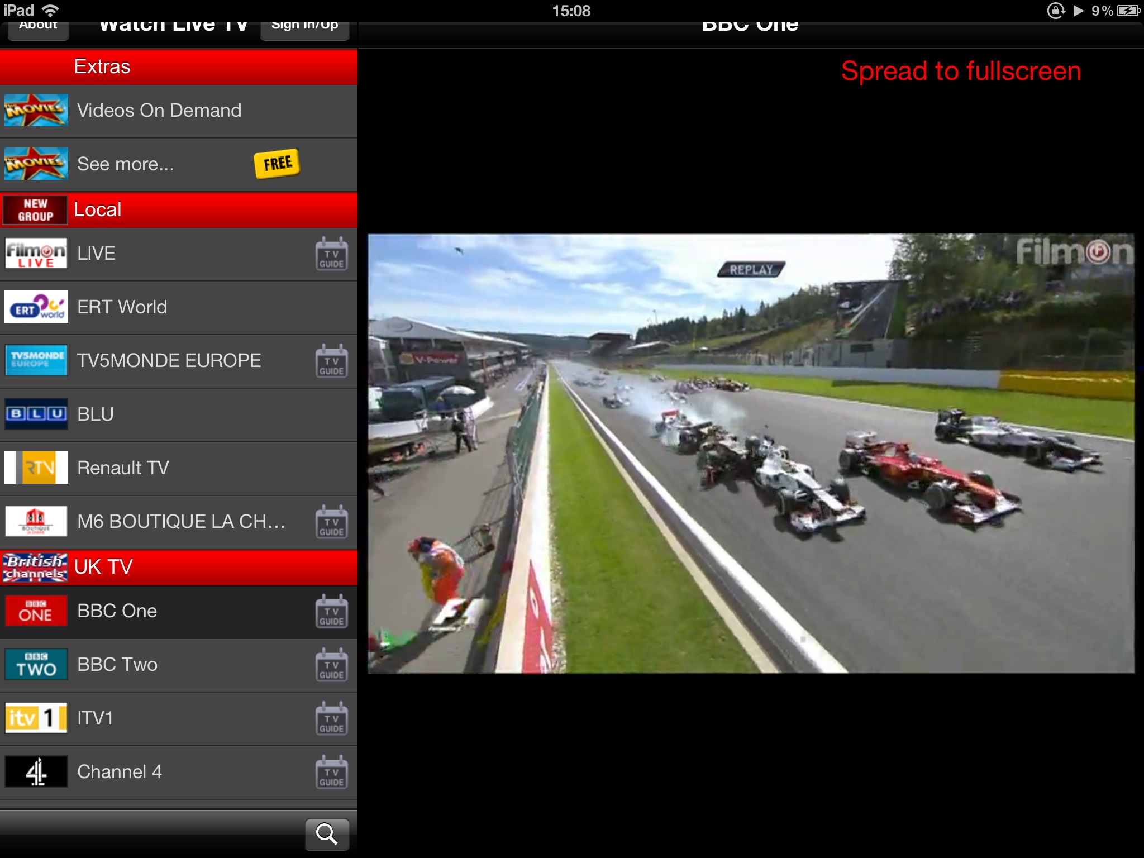Tap the Movies icon beside Videos On Demand
Screen dimensions: 1144x858
[36, 110]
